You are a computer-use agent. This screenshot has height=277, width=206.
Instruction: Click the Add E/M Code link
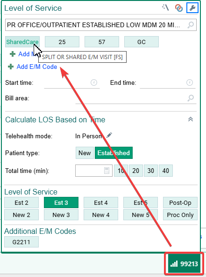[x=37, y=67]
